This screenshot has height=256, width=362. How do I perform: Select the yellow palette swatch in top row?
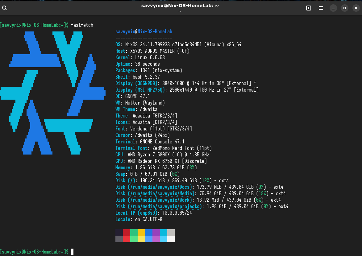[x=141, y=232]
